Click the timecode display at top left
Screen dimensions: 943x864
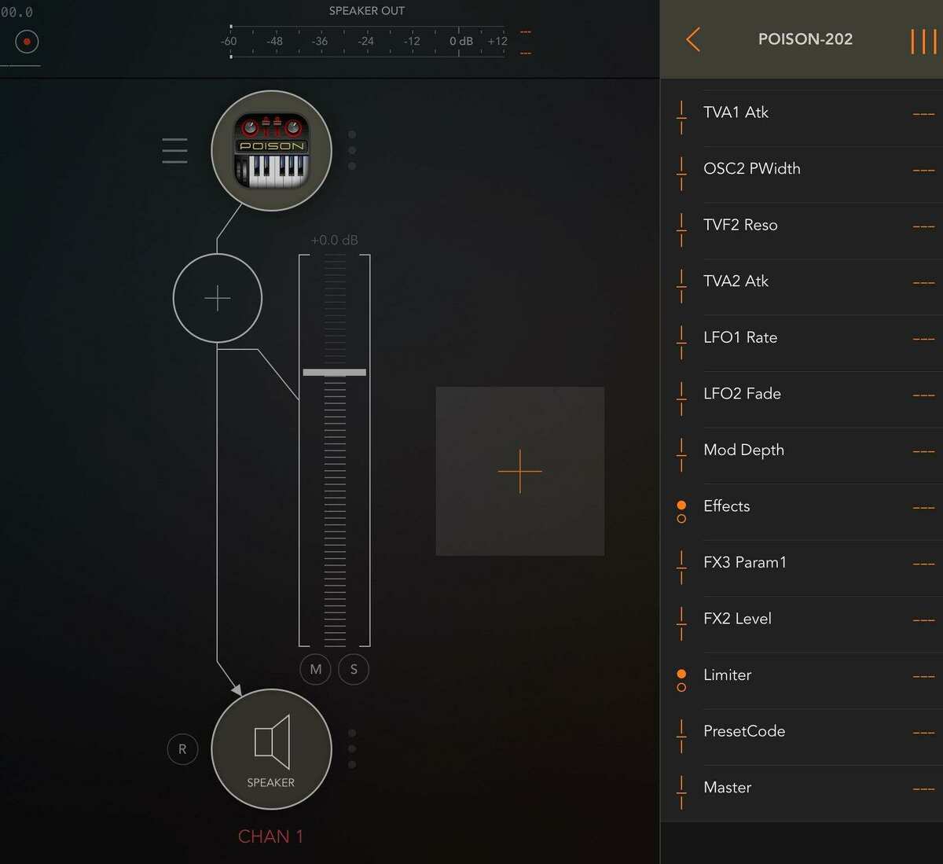tap(17, 12)
